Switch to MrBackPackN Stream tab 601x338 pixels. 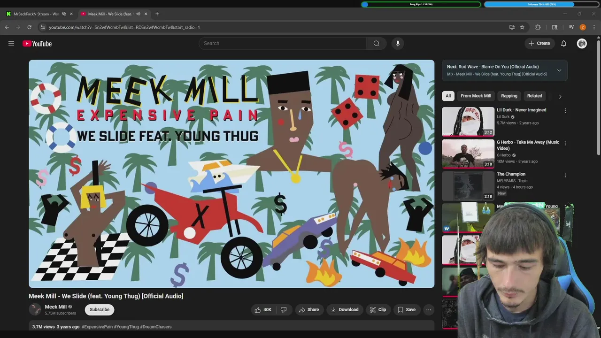[36, 14]
